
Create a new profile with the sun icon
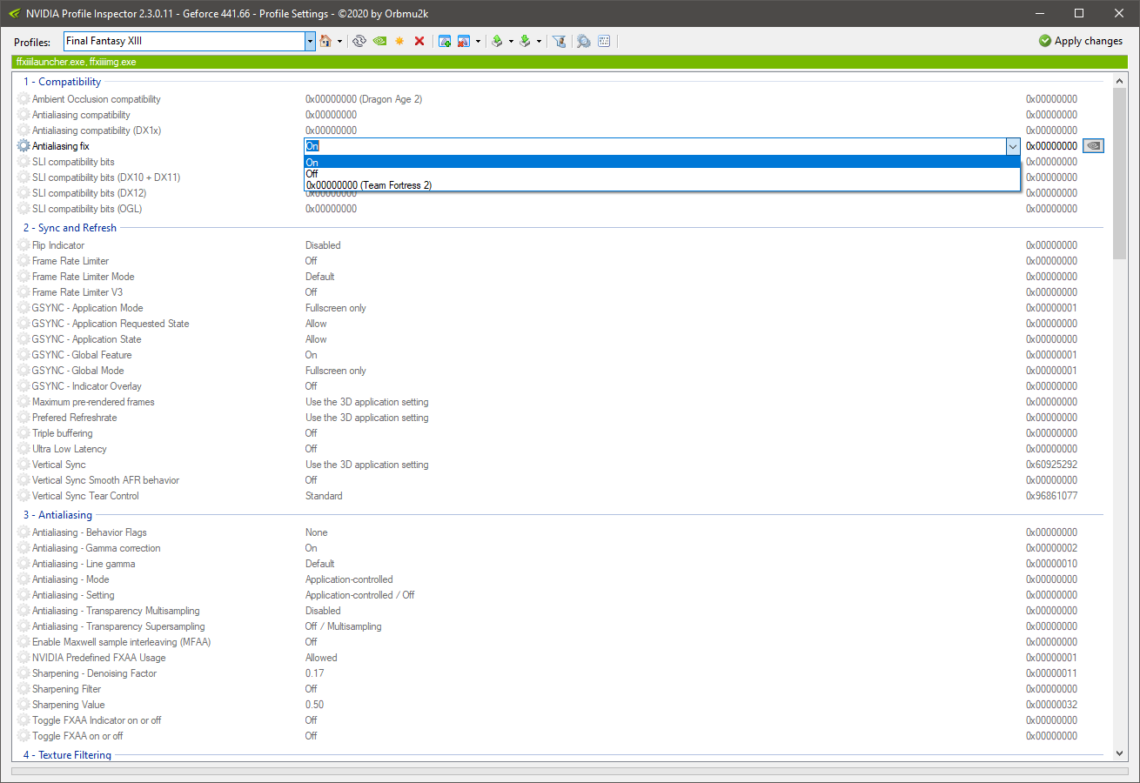pyautogui.click(x=399, y=41)
